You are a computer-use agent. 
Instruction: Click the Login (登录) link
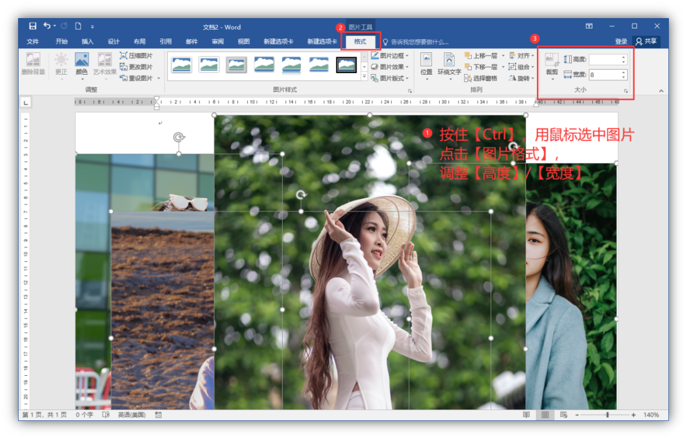621,42
